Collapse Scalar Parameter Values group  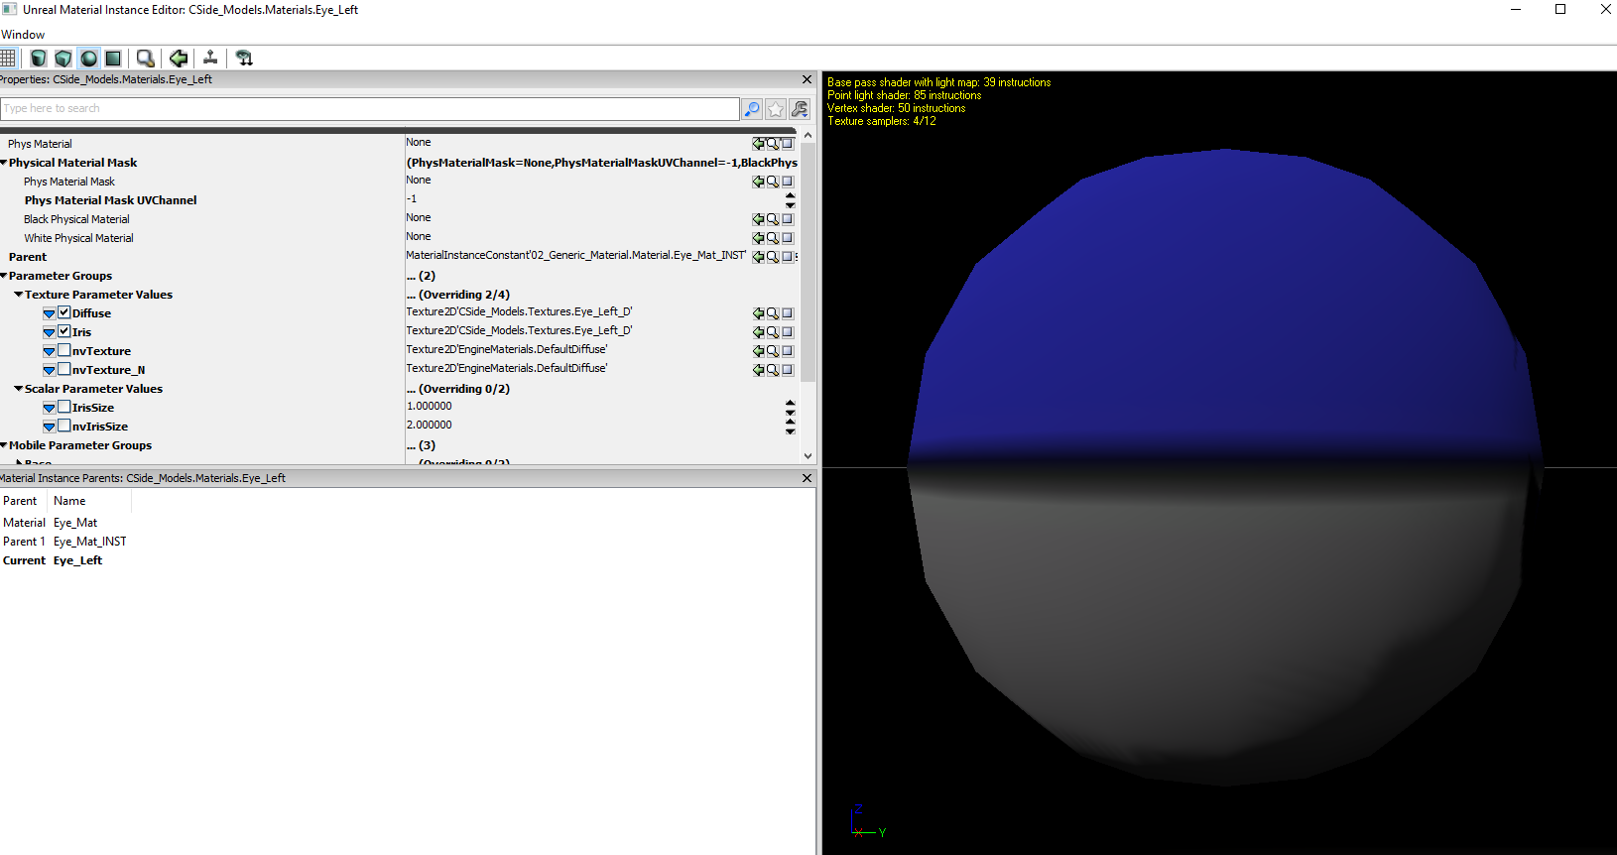pos(19,389)
